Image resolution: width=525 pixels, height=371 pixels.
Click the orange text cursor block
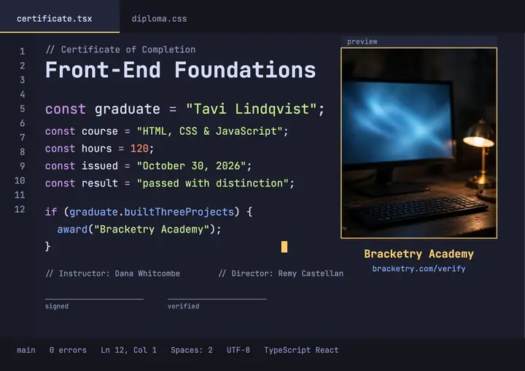[x=284, y=247]
